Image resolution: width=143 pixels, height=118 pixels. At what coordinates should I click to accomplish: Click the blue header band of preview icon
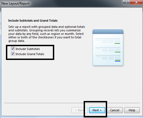108,32
